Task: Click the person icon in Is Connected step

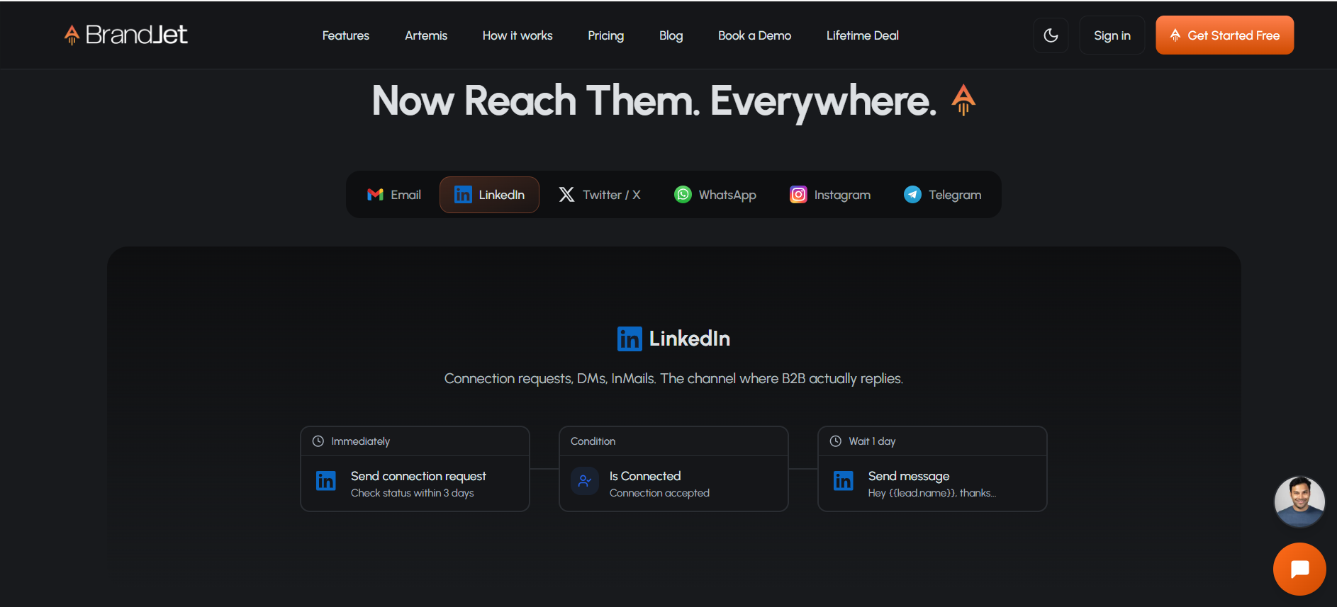Action: [x=585, y=481]
